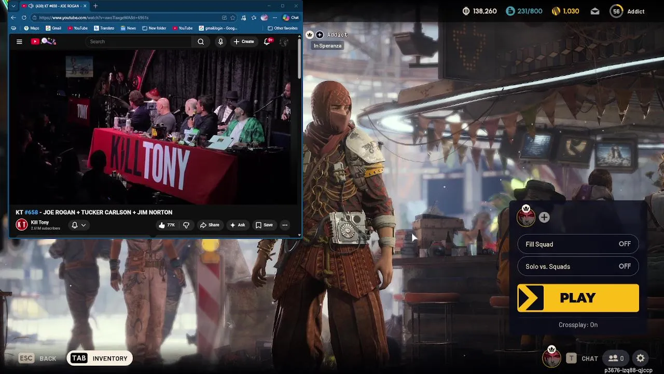
Task: Go Back with the ESC button
Action: click(x=37, y=358)
